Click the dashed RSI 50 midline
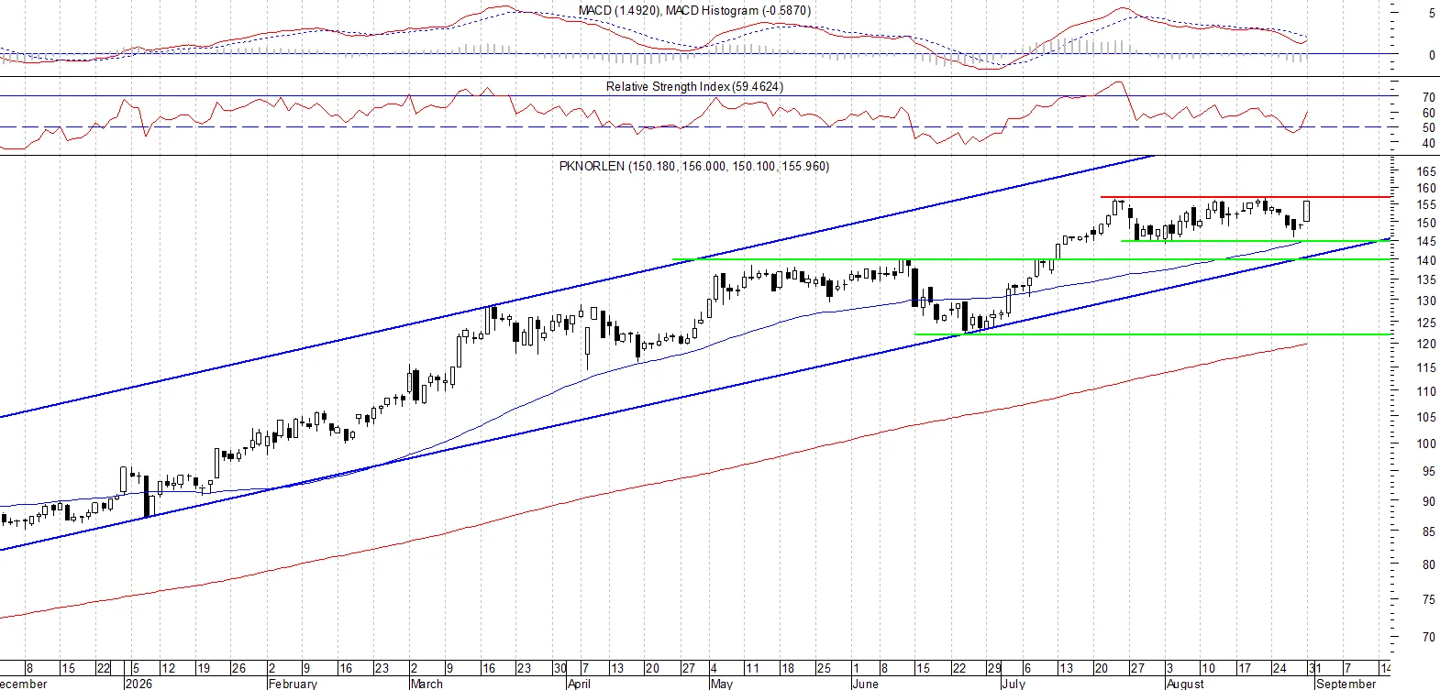The image size is (1440, 690). pyautogui.click(x=697, y=126)
